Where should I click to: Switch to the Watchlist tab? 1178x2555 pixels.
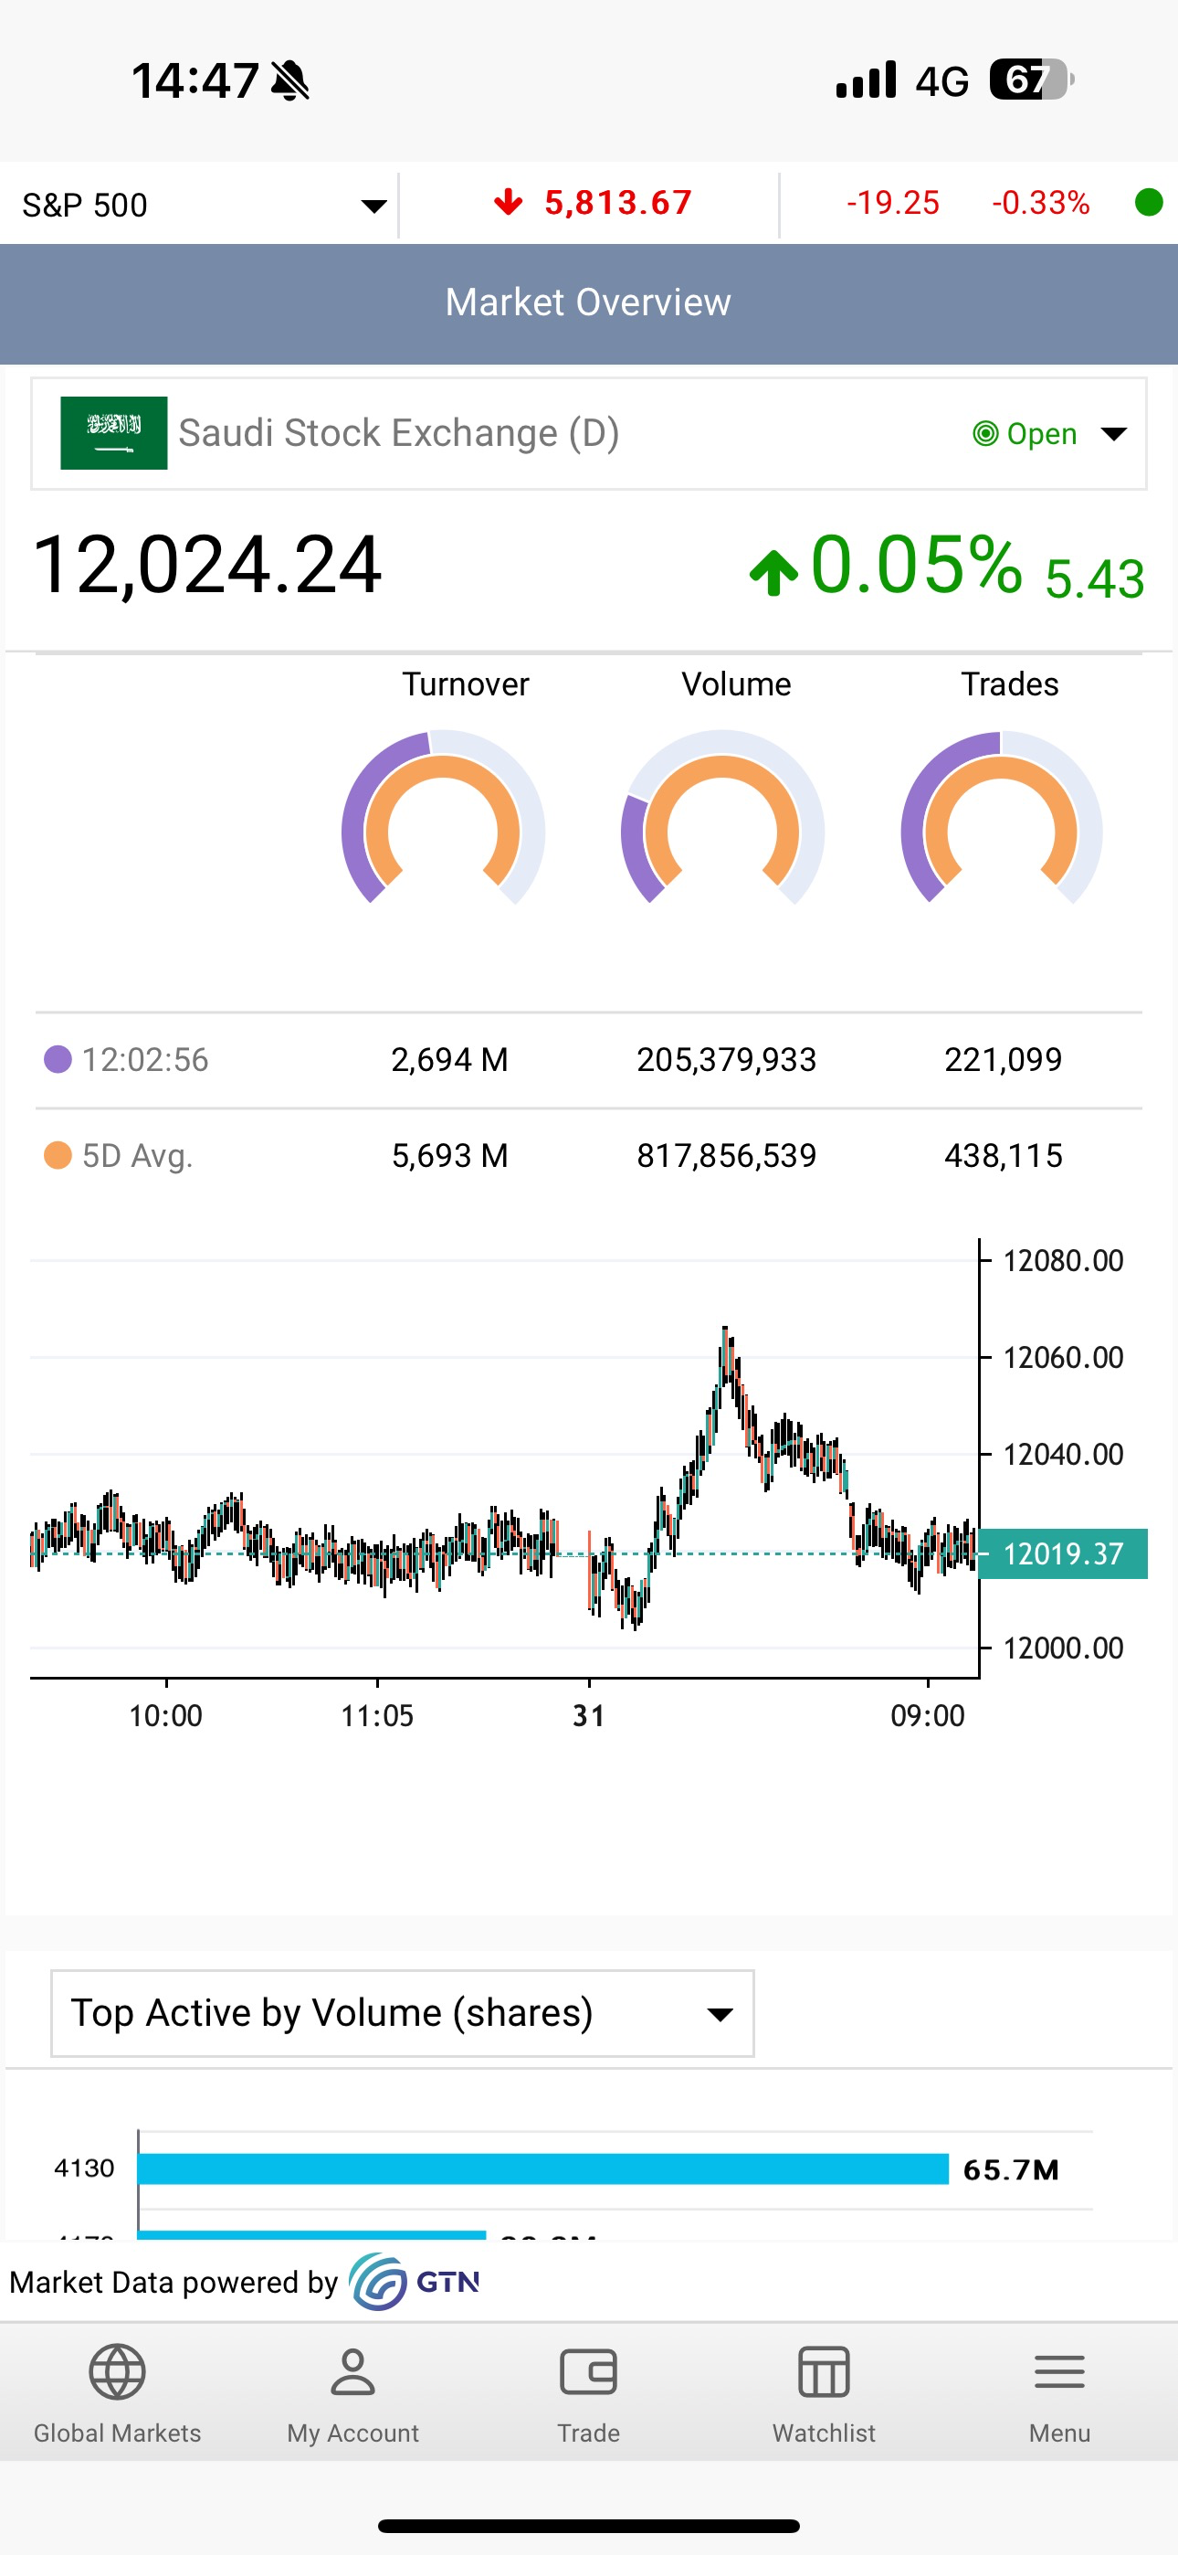[824, 2393]
